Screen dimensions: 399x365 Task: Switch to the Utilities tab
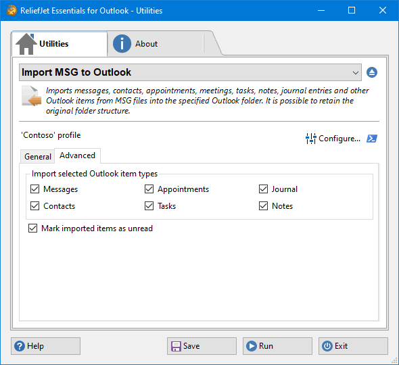click(60, 44)
